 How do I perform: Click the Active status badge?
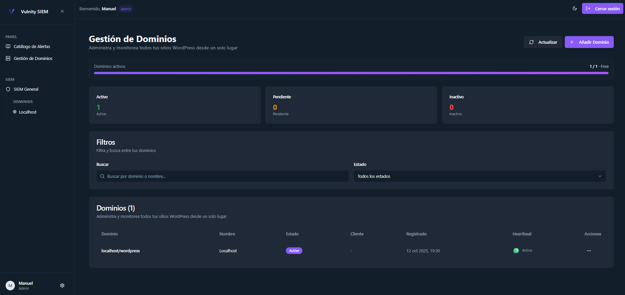294,251
